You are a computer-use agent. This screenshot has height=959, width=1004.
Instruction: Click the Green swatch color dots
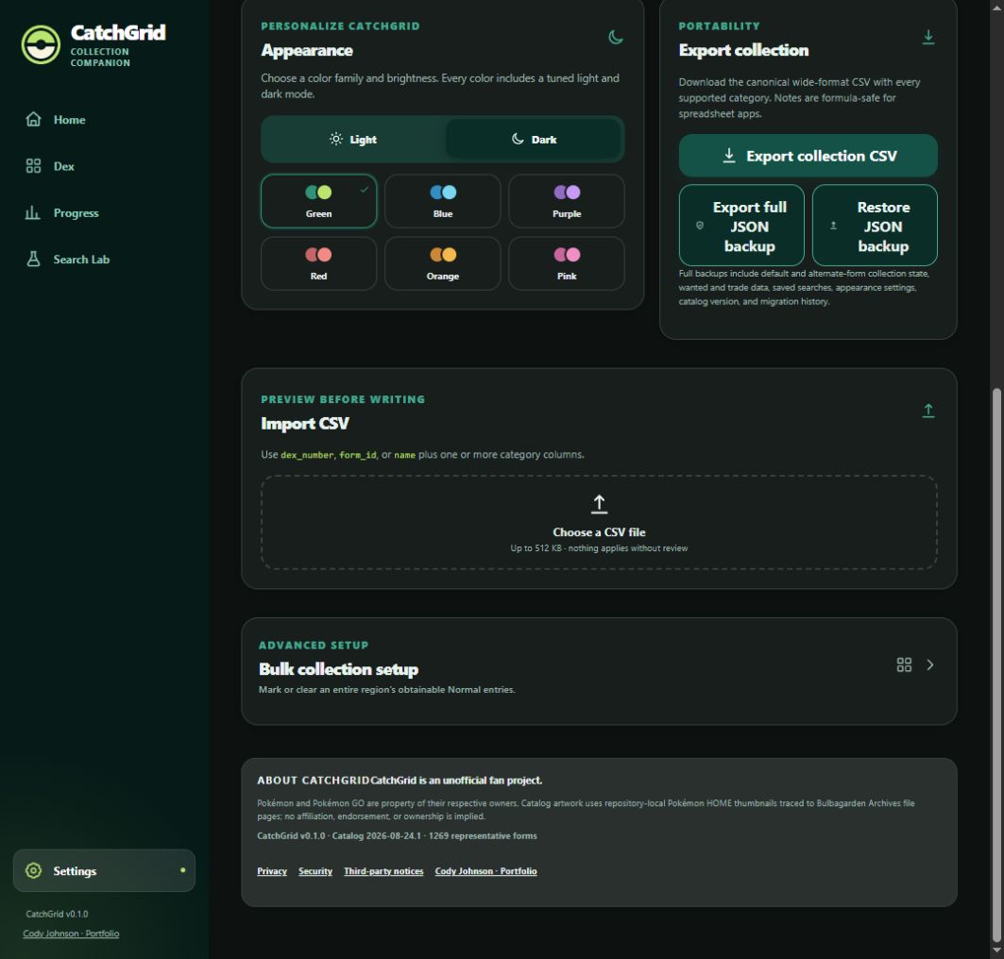click(318, 192)
